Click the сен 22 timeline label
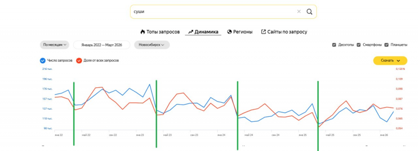Image resolution: width=418 pixels, height=151 pixels. pos(113,135)
